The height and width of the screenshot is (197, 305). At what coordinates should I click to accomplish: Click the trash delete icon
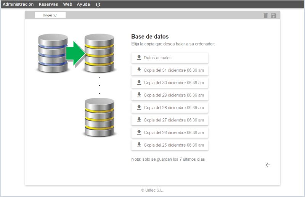click(x=265, y=15)
